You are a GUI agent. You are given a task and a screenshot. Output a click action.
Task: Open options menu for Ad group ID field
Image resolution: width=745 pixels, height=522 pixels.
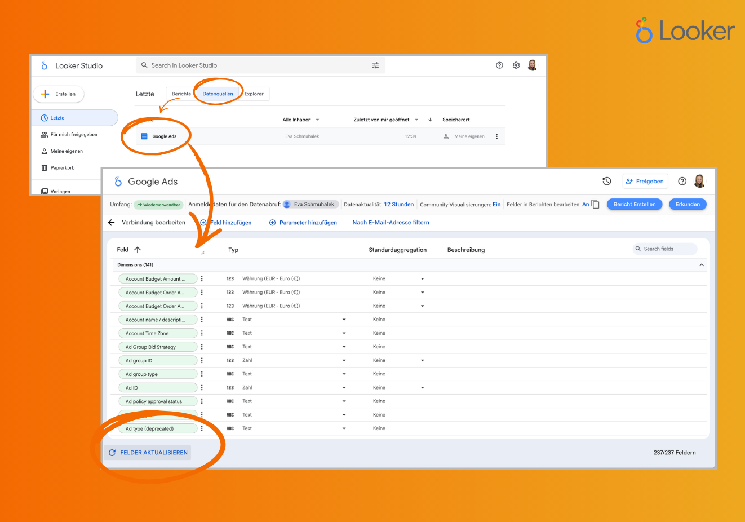click(x=202, y=360)
